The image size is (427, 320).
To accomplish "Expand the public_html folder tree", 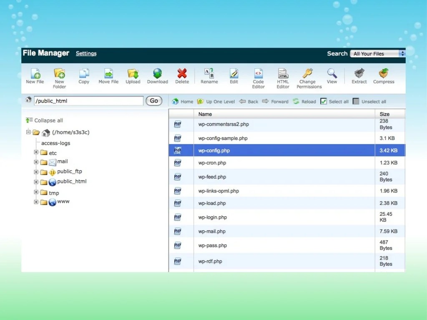I will click(36, 182).
